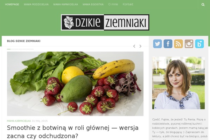Follow on Bloglovin icon
The height and width of the screenshot is (140, 210).
click(199, 44)
